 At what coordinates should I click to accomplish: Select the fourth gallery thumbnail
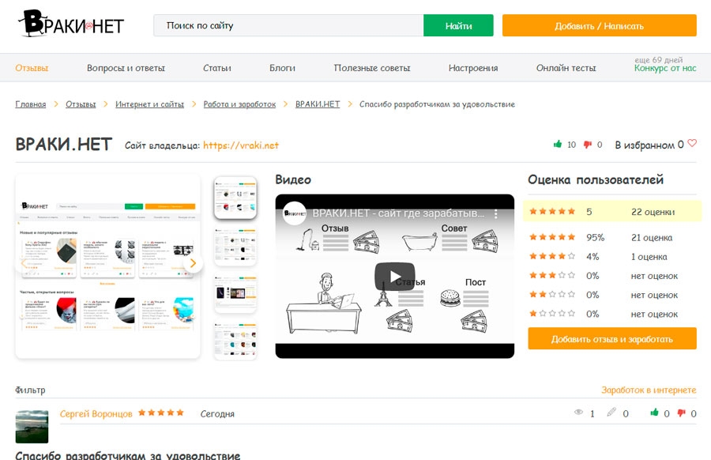(235, 340)
